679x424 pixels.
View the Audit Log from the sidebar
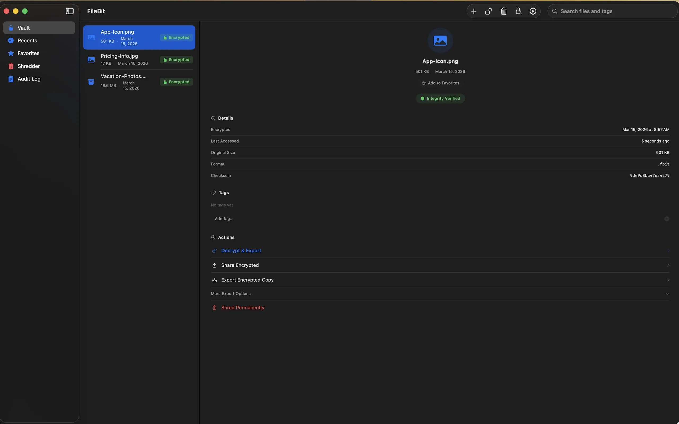coord(29,79)
